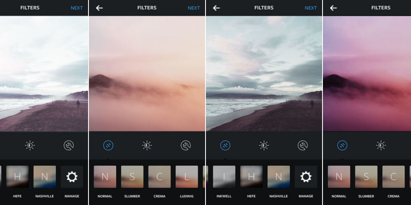The image size is (411, 205).
Task: Choose Hefe filter thumbnail in first screen
Action: coord(17,177)
